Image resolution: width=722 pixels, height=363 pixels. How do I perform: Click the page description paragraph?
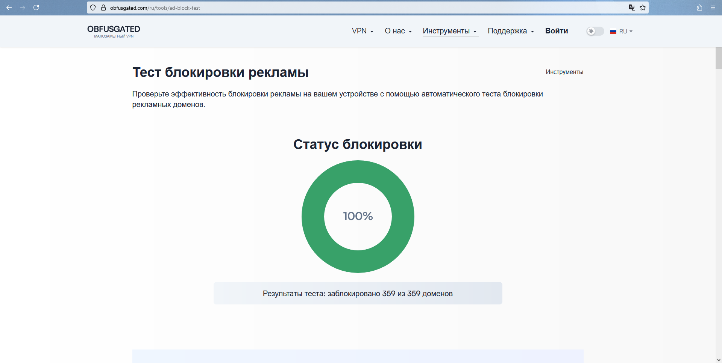337,99
